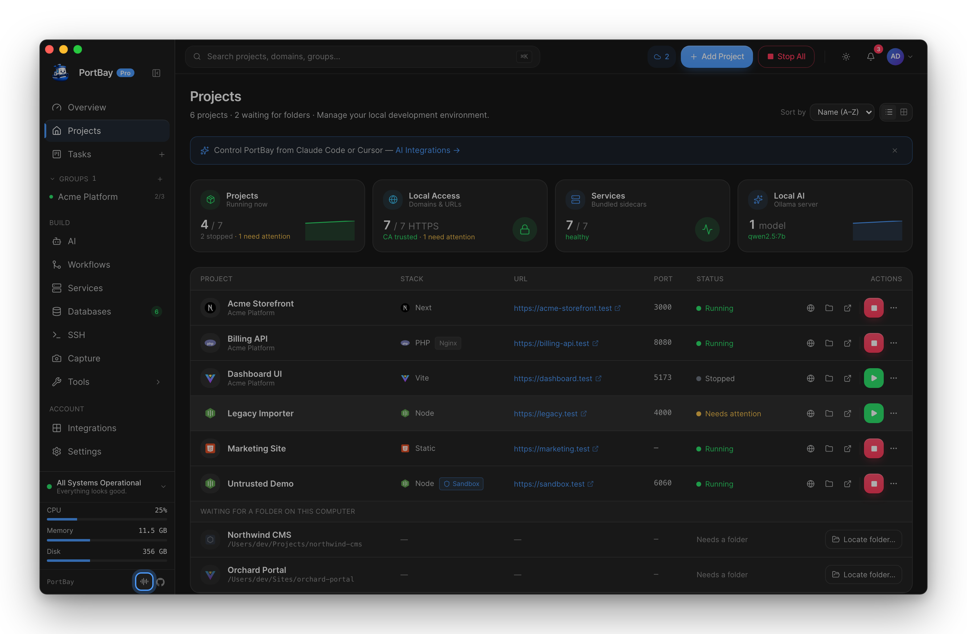Open cloud sync indicator showing 2

click(661, 57)
